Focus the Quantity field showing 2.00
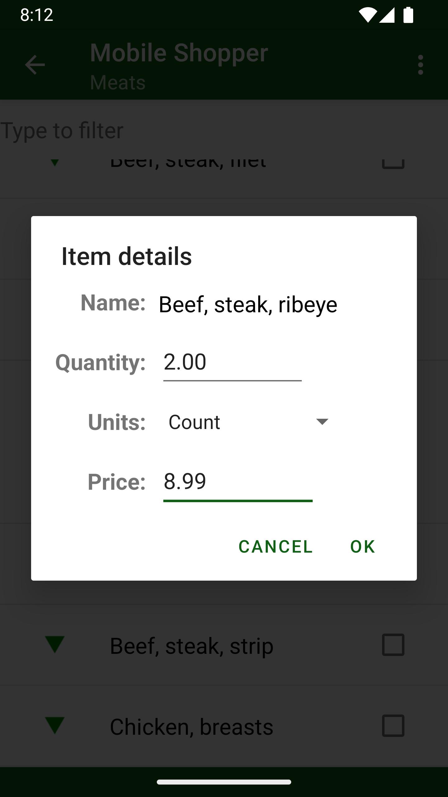The image size is (448, 797). click(x=232, y=363)
